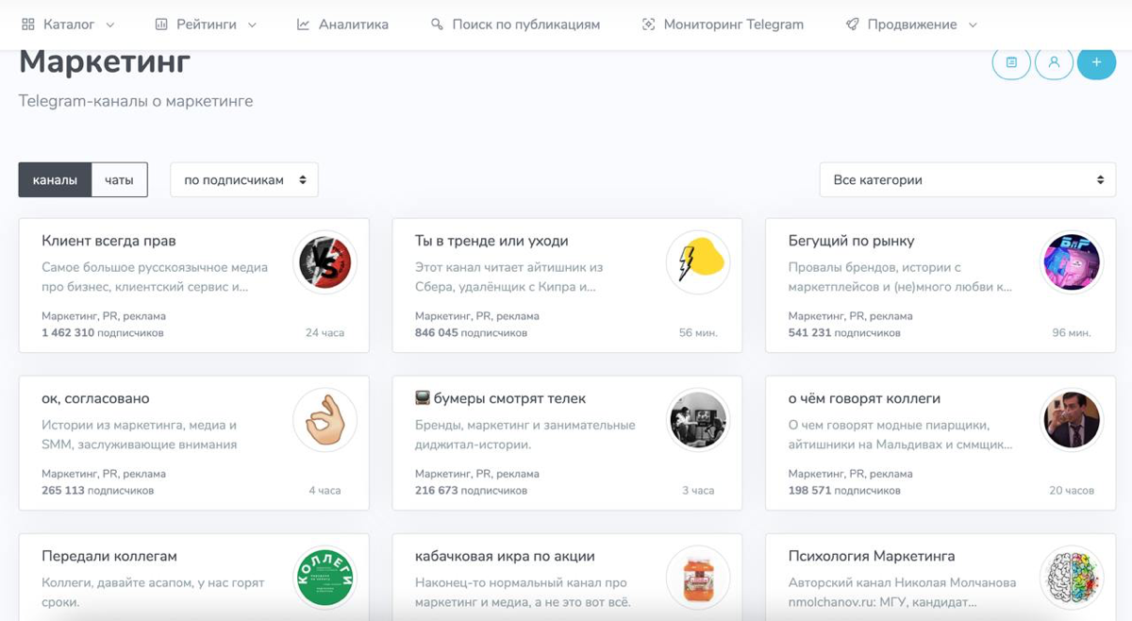Click the 1 462 310 подписчиков count
The height and width of the screenshot is (621, 1132).
point(103,333)
